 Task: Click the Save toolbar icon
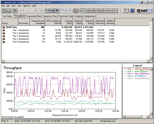click(4, 11)
